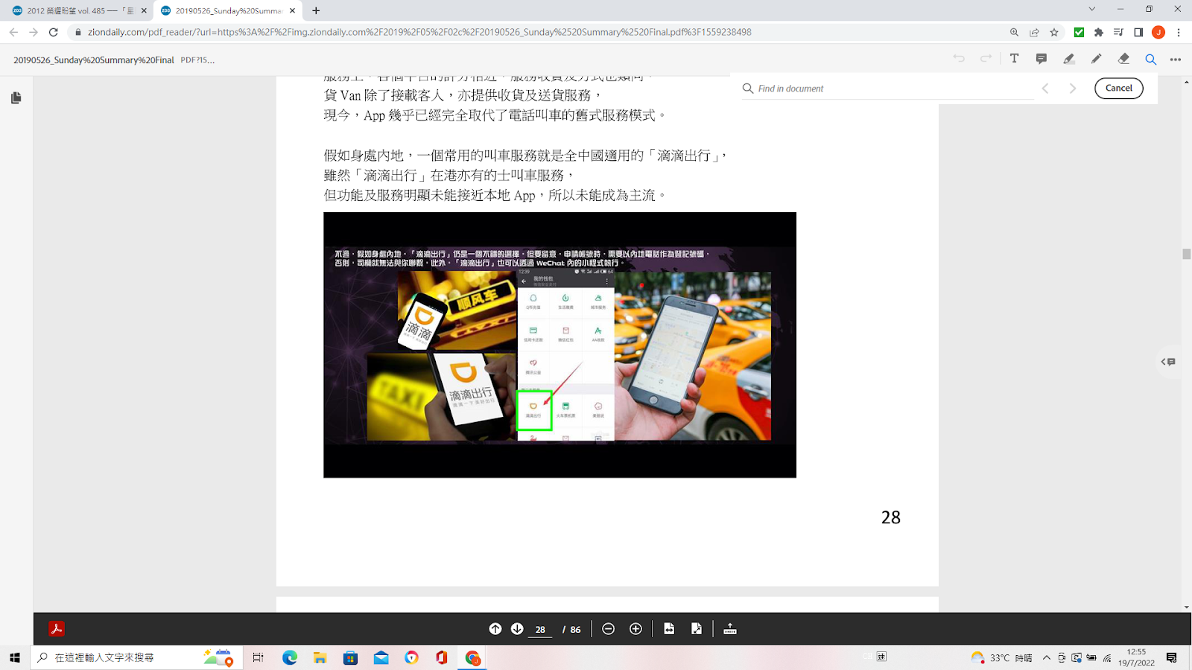Go to next search result
The height and width of the screenshot is (670, 1192).
coord(1073,89)
